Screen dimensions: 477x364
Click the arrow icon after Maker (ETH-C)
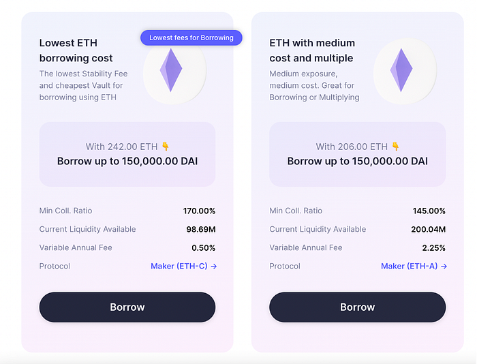tap(214, 267)
